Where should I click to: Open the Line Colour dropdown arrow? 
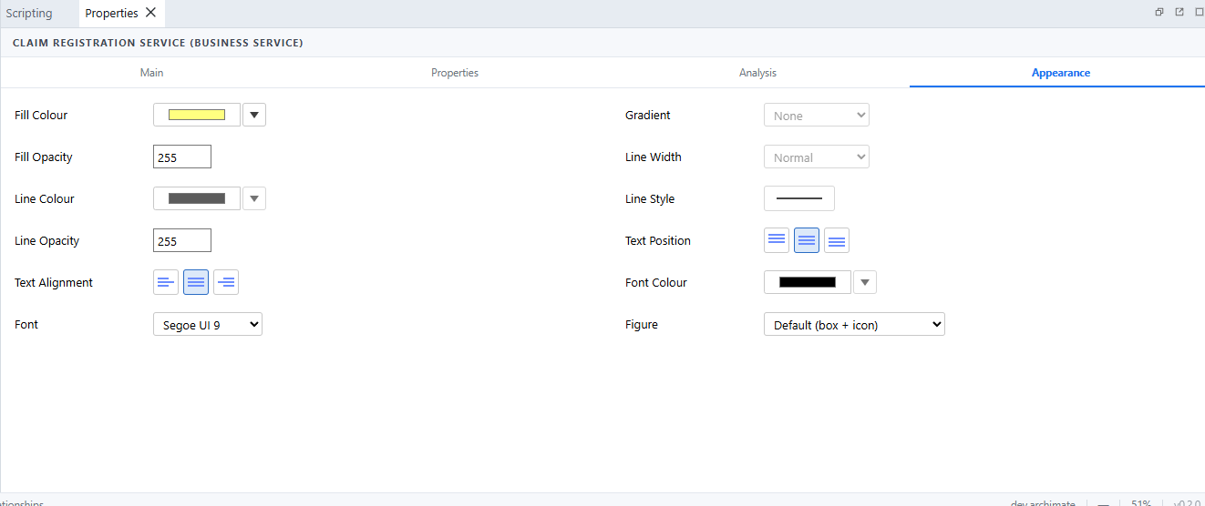click(x=254, y=198)
